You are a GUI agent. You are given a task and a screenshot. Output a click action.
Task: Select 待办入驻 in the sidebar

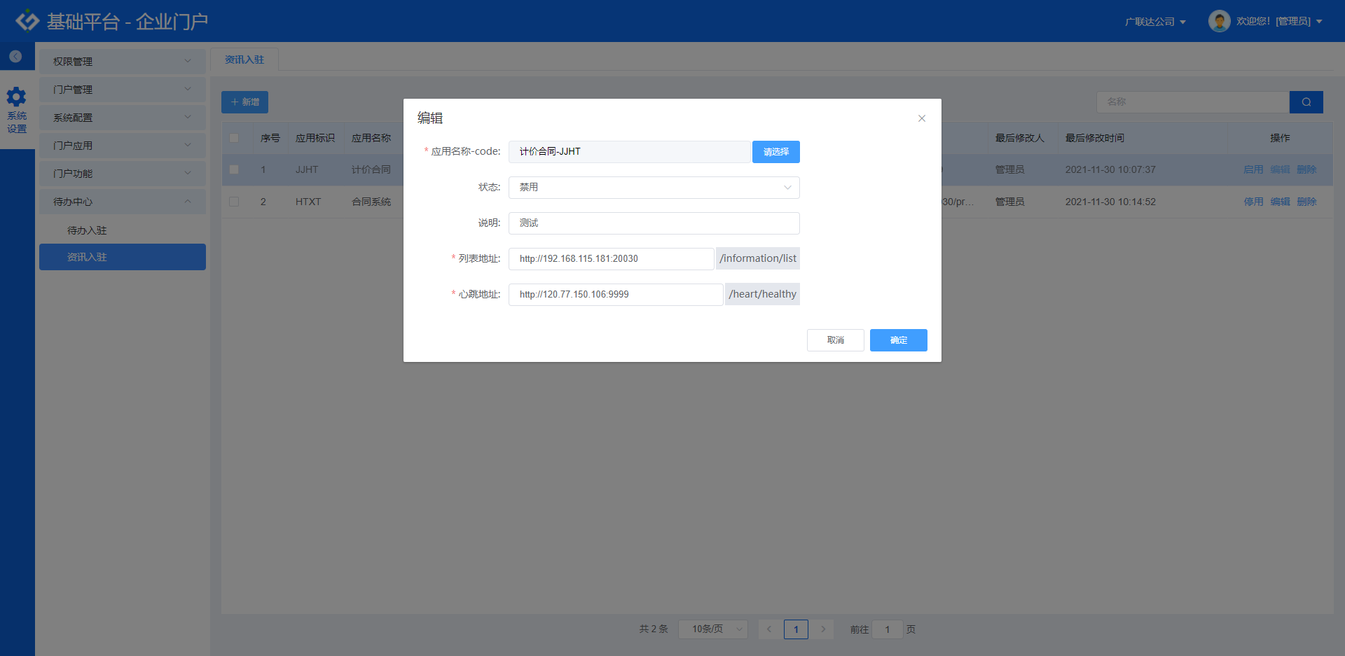click(87, 230)
